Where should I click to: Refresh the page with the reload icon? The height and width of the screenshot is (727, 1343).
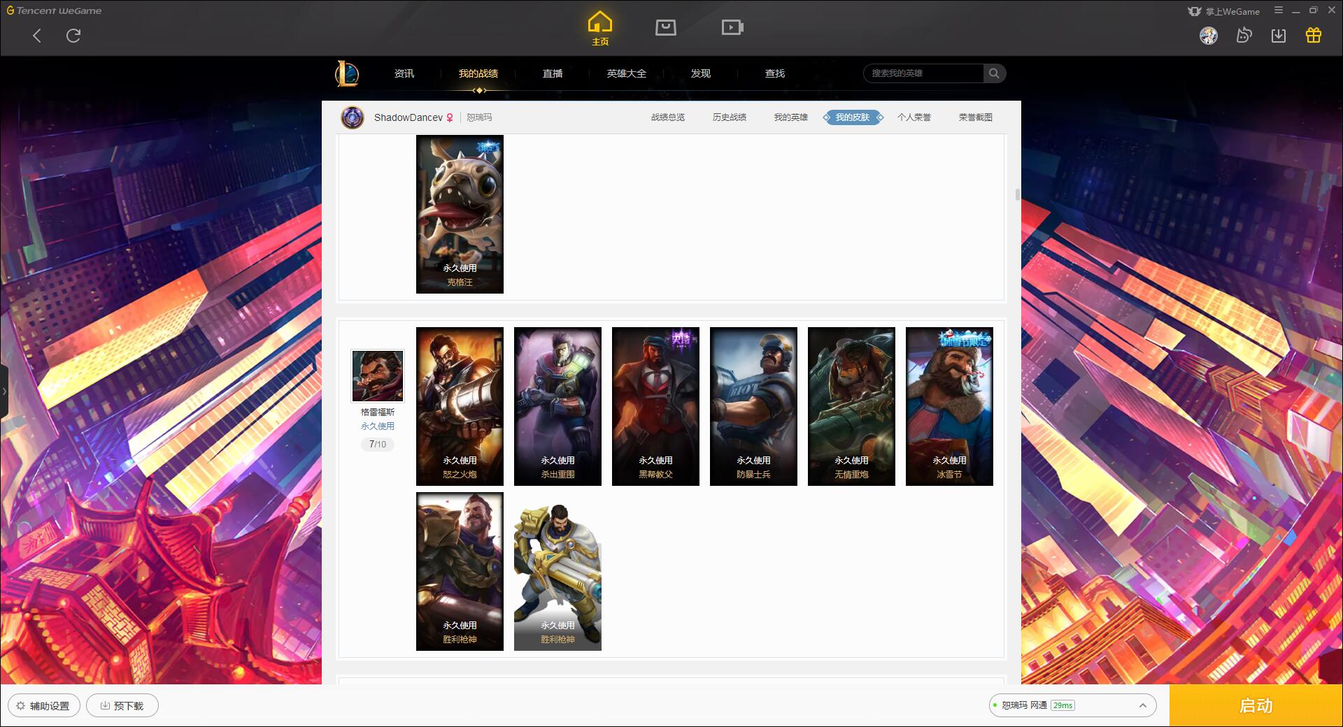[73, 36]
